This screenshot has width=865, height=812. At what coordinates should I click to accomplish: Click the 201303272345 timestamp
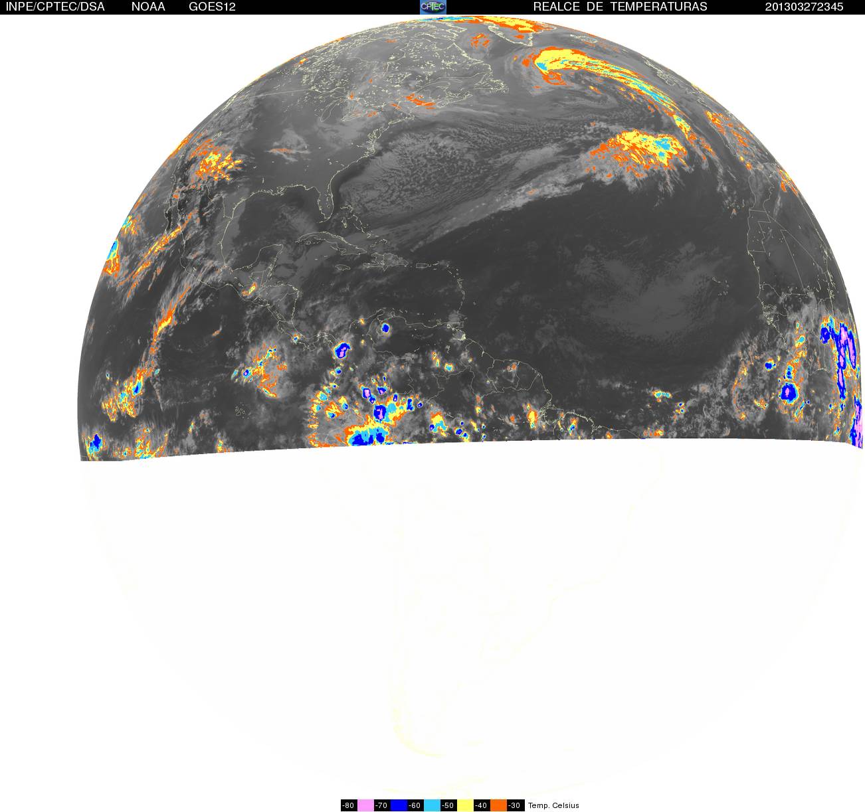click(x=805, y=7)
